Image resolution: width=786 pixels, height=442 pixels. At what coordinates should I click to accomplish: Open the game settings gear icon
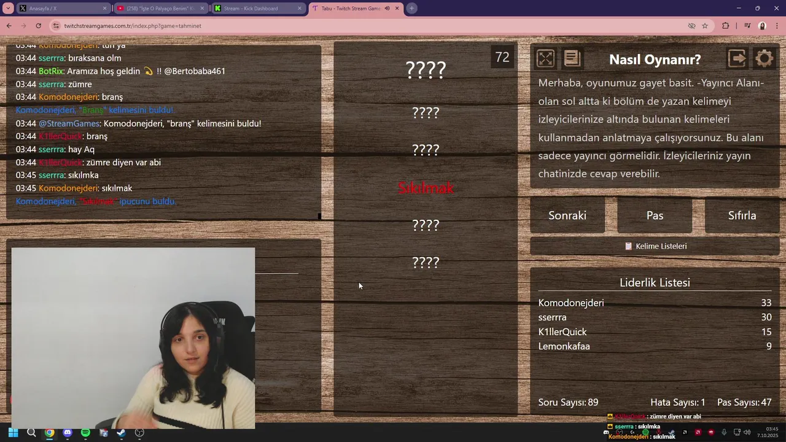(x=765, y=58)
